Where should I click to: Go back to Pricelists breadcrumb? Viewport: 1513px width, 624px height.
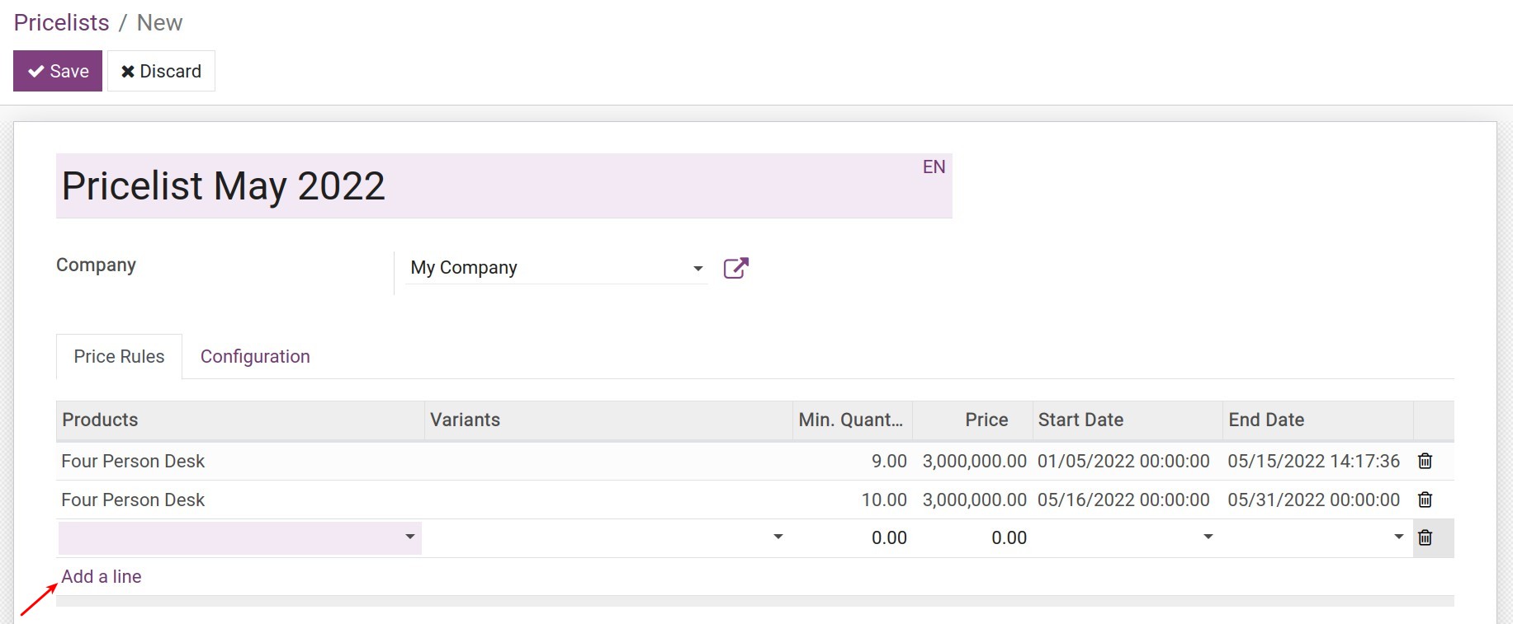(x=62, y=22)
